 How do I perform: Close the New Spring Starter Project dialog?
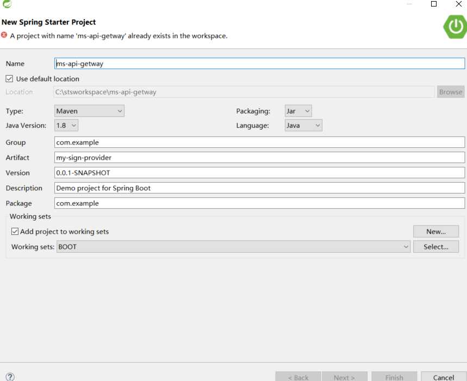[459, 4]
